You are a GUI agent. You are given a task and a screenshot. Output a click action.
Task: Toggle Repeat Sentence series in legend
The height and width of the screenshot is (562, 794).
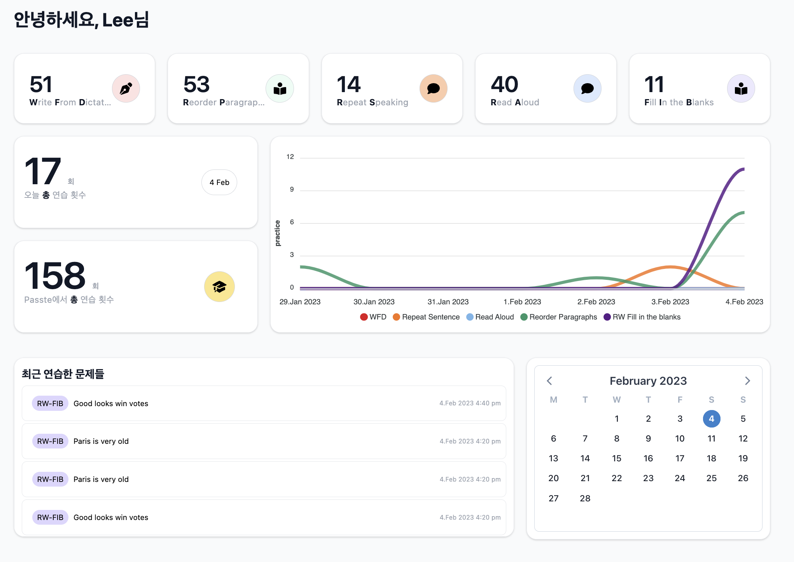pos(426,317)
